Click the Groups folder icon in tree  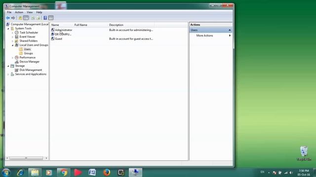click(x=21, y=53)
